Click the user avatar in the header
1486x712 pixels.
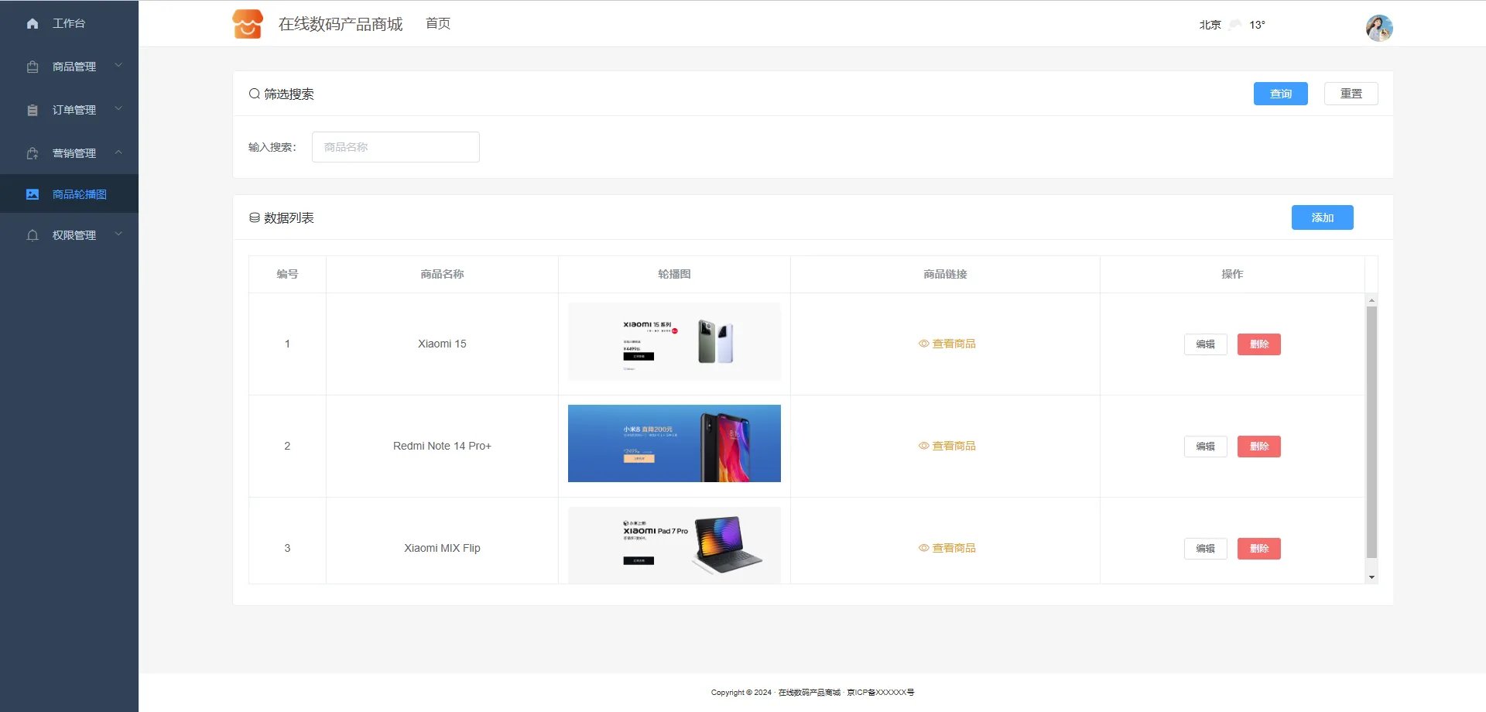tap(1378, 28)
